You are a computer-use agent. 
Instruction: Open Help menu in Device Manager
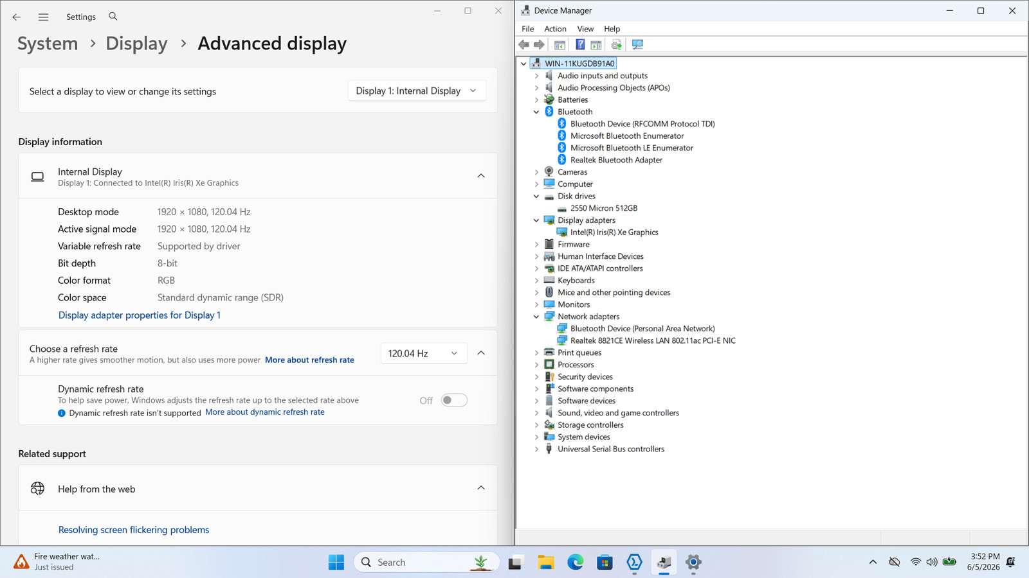[612, 29]
